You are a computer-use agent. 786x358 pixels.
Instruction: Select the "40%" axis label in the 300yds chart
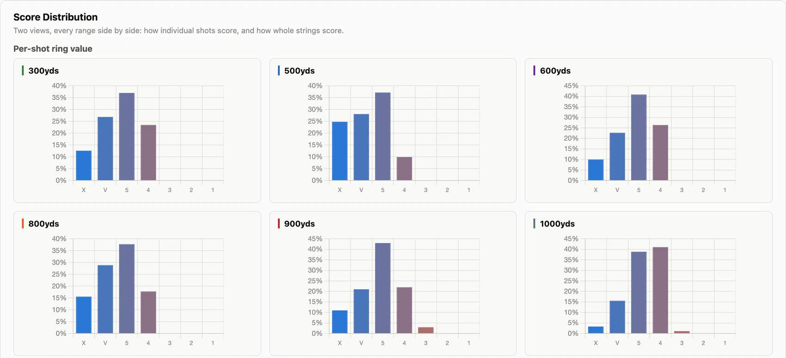[59, 86]
